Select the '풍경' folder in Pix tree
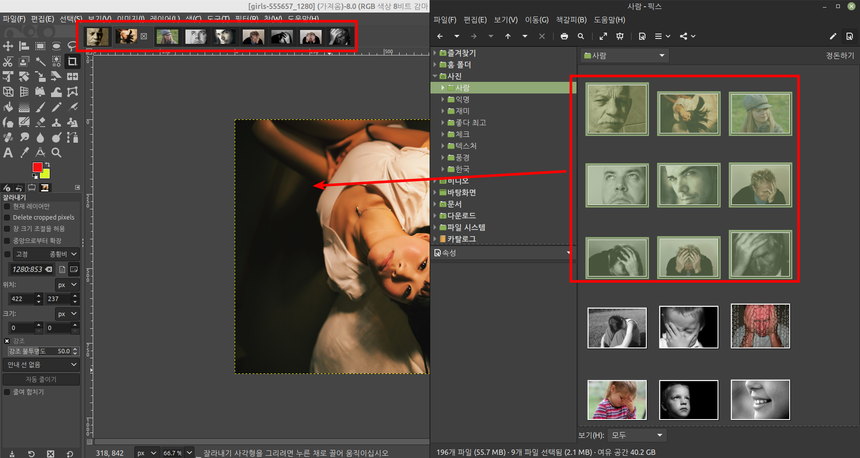This screenshot has height=458, width=860. 463,157
